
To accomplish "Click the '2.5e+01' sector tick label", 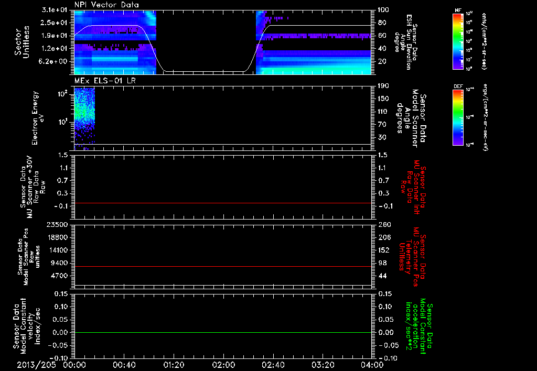I will click(x=55, y=23).
